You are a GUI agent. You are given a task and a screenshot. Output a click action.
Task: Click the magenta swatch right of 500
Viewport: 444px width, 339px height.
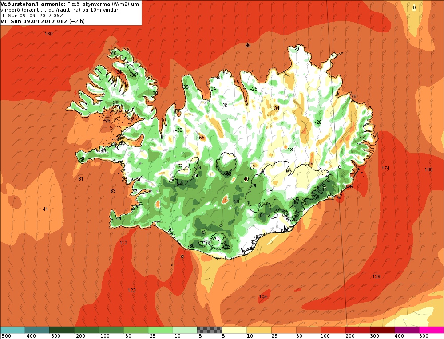[x=431, y=330]
